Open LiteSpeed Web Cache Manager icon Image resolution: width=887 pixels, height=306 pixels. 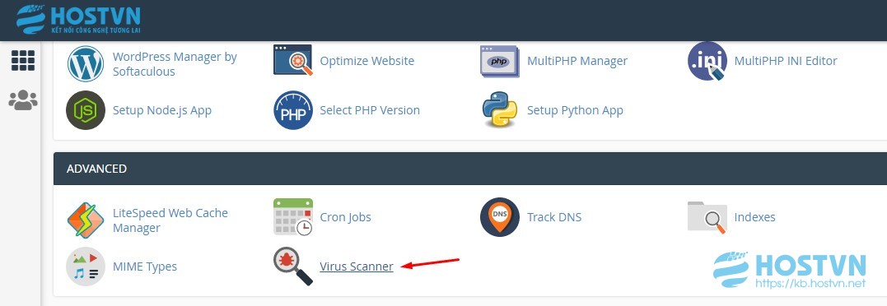pyautogui.click(x=86, y=220)
